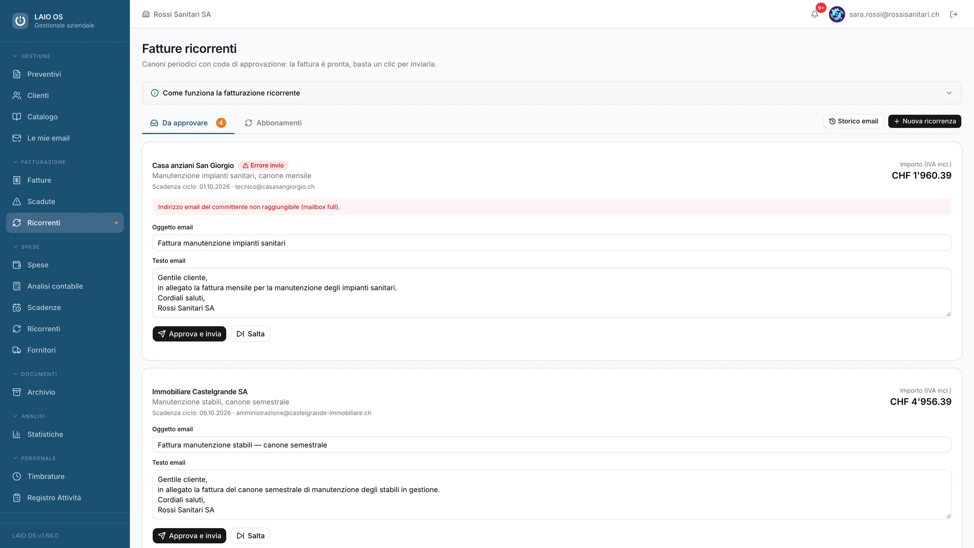
Task: Open Catalogo book icon in sidebar
Action: (17, 116)
